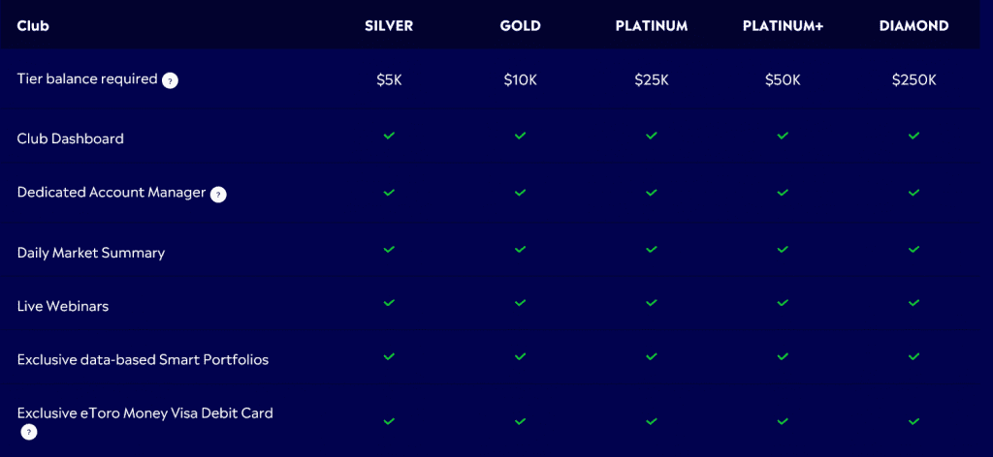
Task: Select the SILVER column header
Action: click(x=389, y=26)
